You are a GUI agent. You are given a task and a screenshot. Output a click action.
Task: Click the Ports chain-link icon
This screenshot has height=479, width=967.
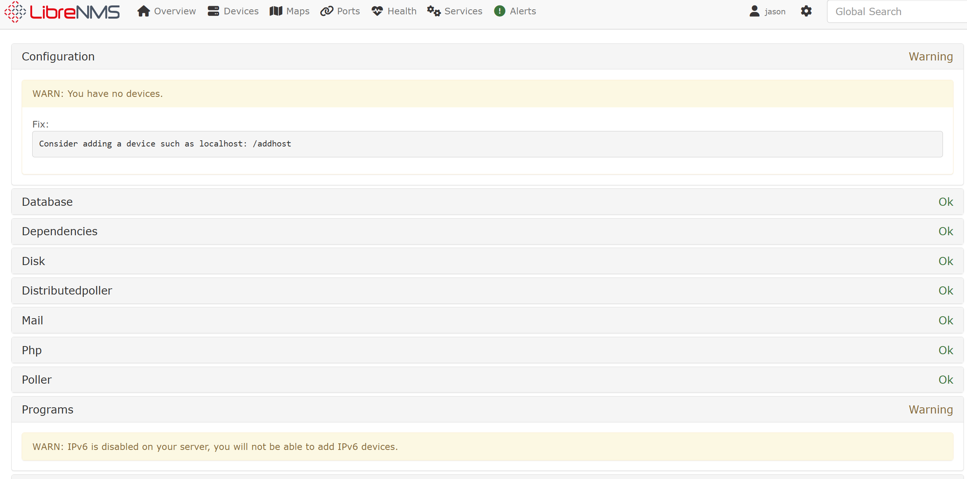click(327, 11)
